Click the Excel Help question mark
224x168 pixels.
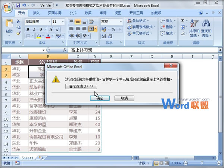[x=201, y=13]
